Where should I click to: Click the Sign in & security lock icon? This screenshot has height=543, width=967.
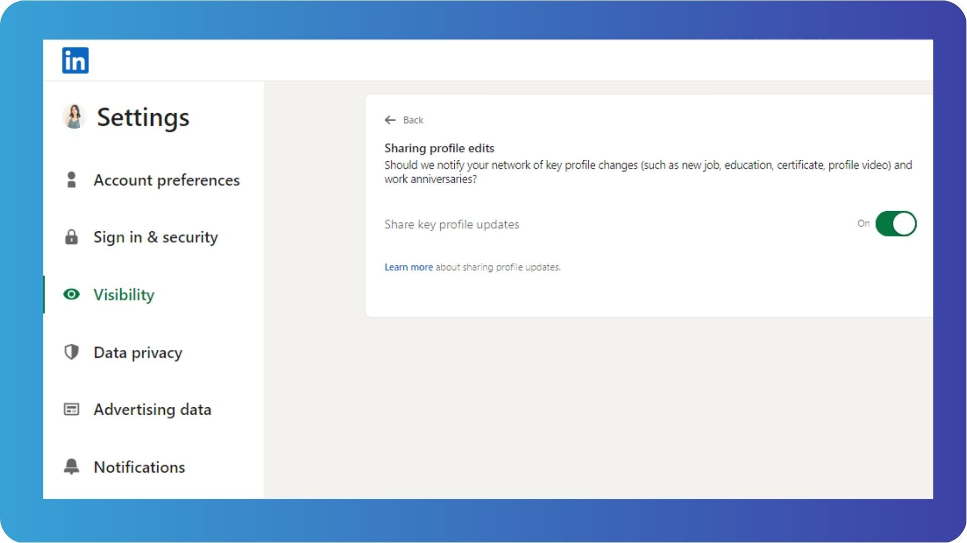click(x=72, y=237)
